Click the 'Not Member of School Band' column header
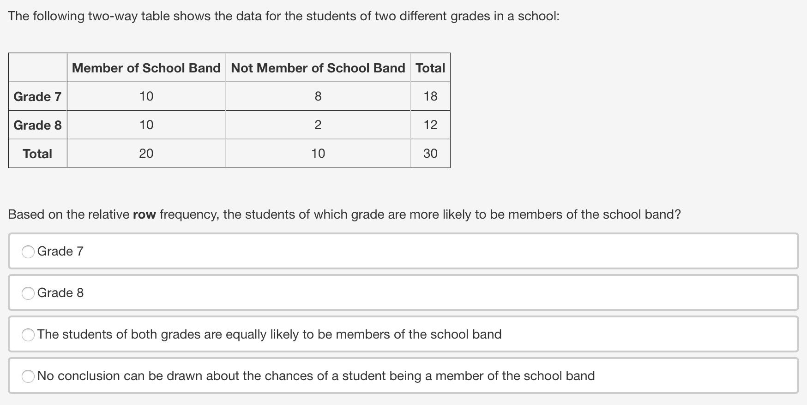This screenshot has height=405, width=807. 318,68
